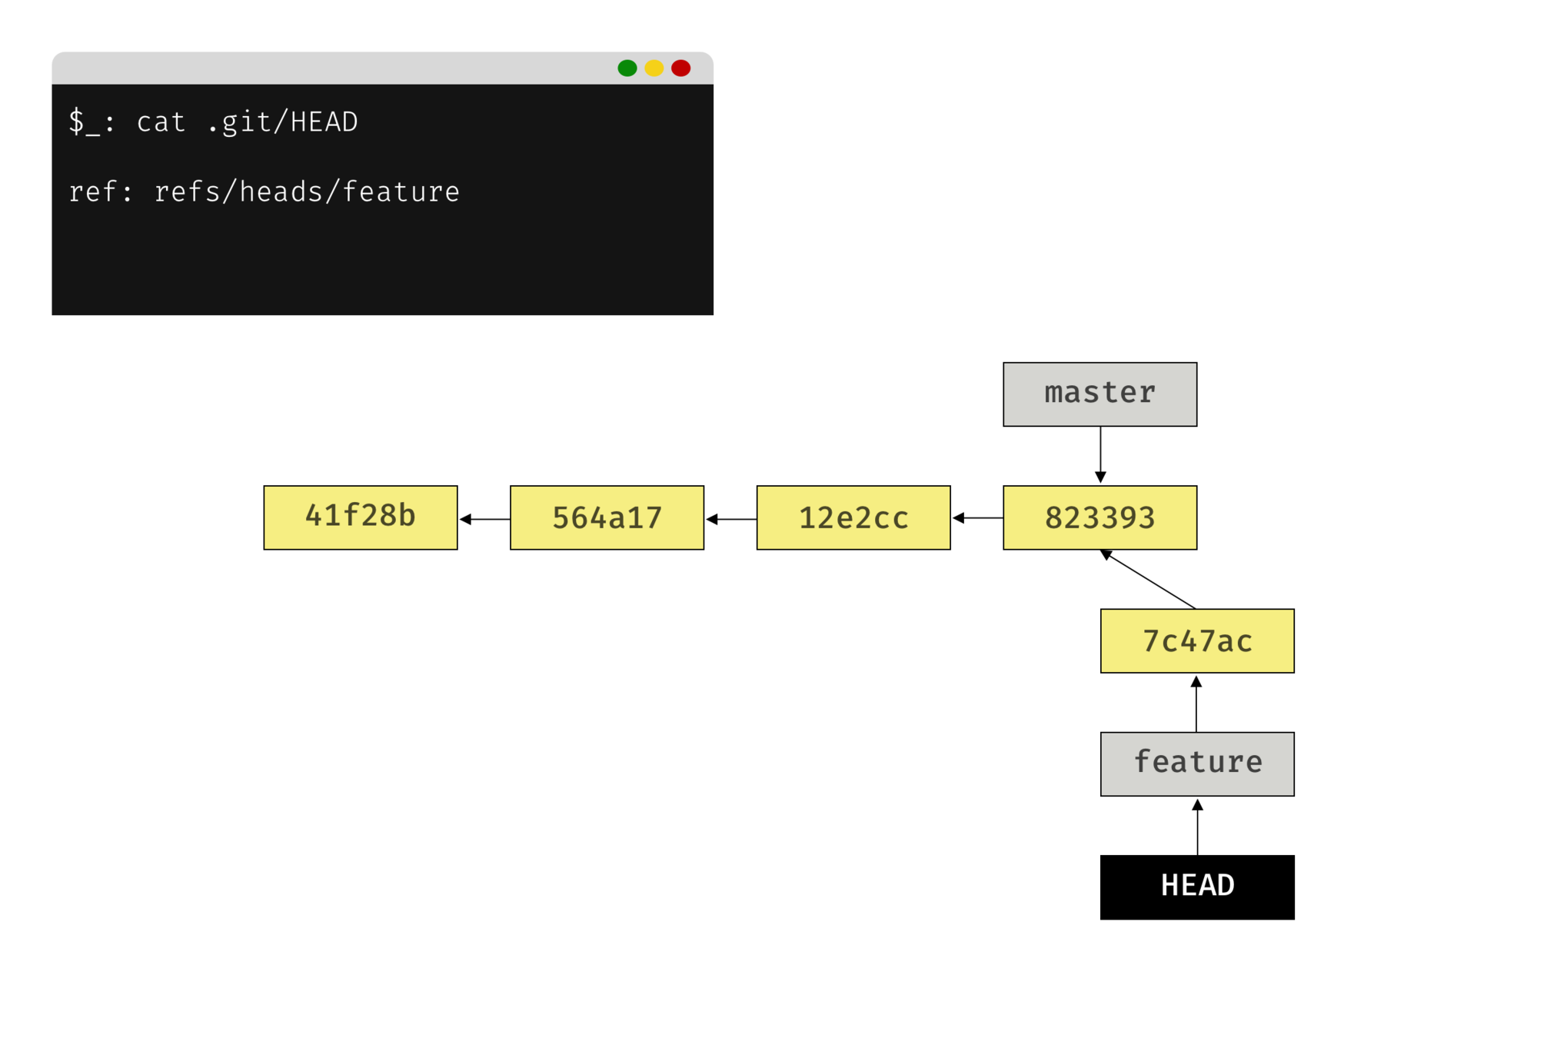Click the HEAD pointer label
This screenshot has width=1557, height=1038.
click(1196, 885)
